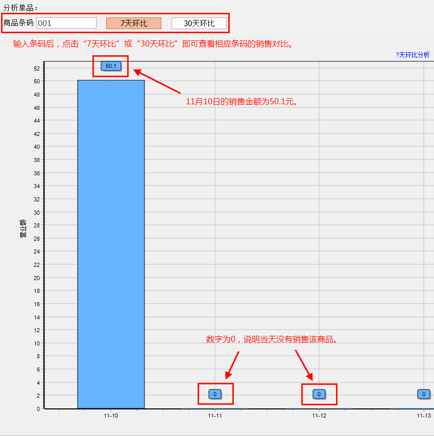
Task: Click the 11-13 axis date label
Action: coord(424,416)
